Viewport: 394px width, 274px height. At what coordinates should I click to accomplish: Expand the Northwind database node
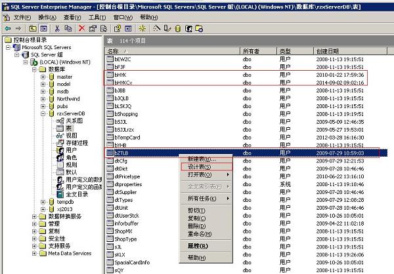tap(43, 98)
